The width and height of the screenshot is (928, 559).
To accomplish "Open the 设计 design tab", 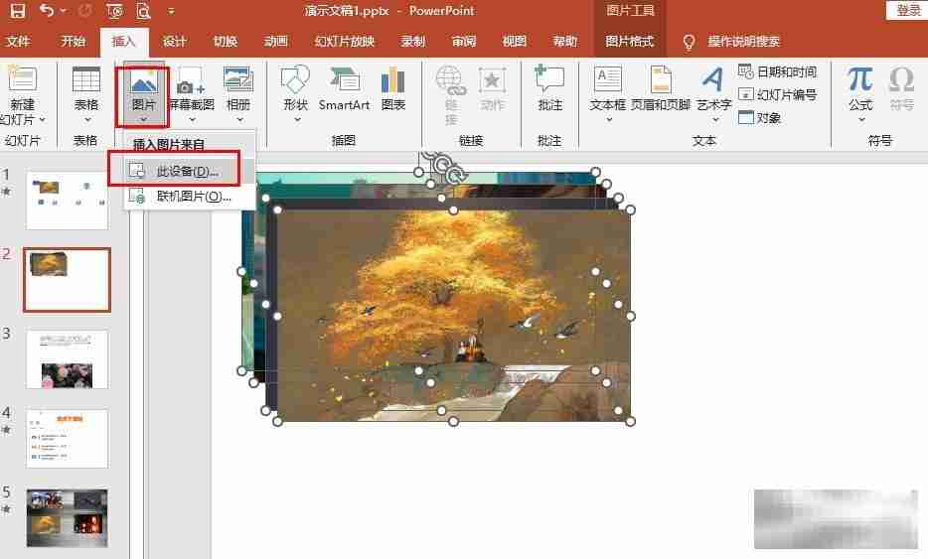I will coord(175,41).
